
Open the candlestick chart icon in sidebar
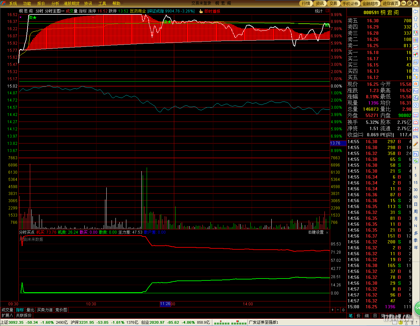click(416, 55)
